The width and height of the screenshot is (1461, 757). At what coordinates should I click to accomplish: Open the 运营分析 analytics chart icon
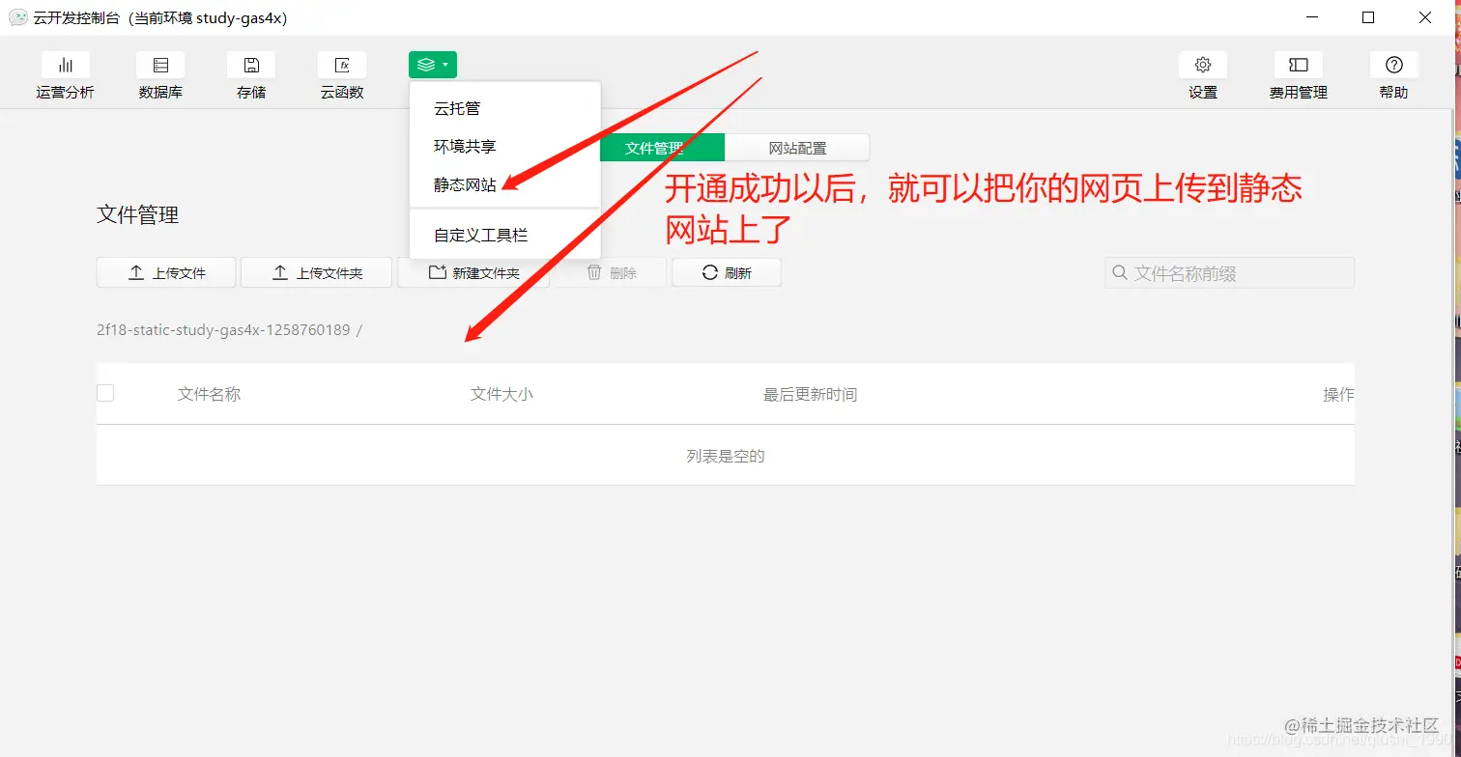click(x=66, y=65)
